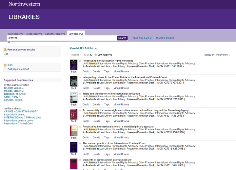Star 'Prosecuting serious human rights violations' for e-Shelf
The width and height of the screenshot is (236, 170).
pyautogui.click(x=80, y=61)
